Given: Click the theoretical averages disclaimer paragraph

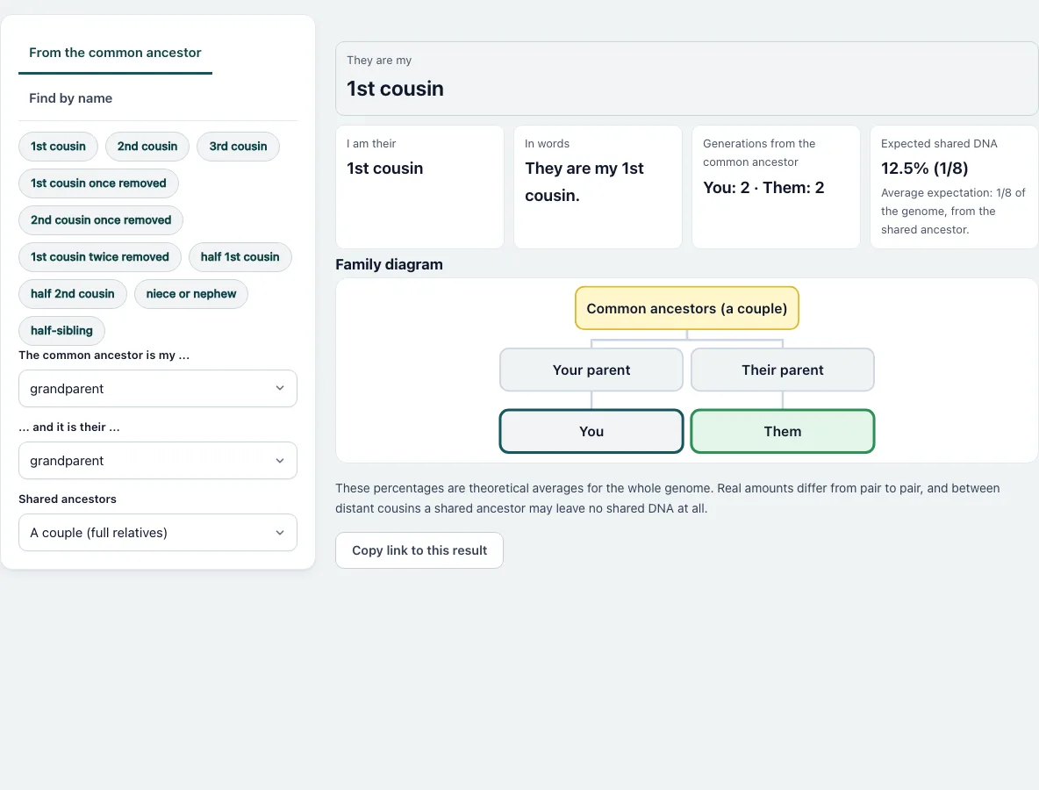Looking at the screenshot, I should point(667,499).
